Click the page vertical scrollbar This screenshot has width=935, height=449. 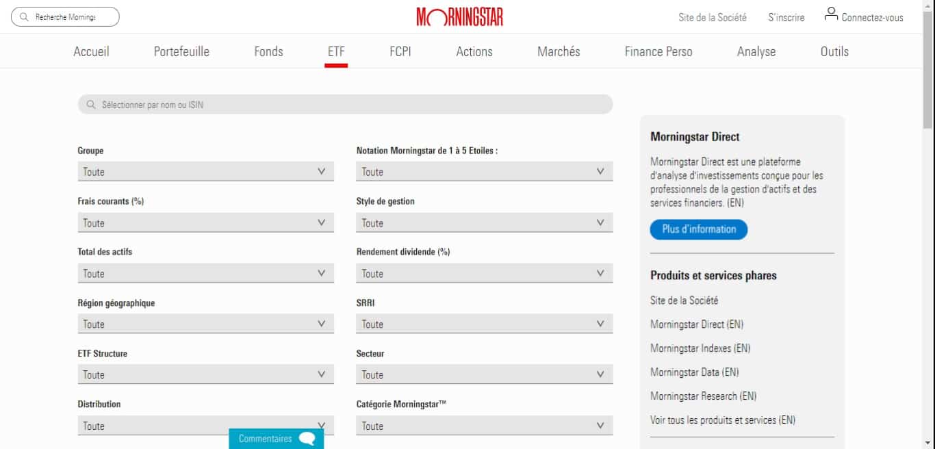928,68
